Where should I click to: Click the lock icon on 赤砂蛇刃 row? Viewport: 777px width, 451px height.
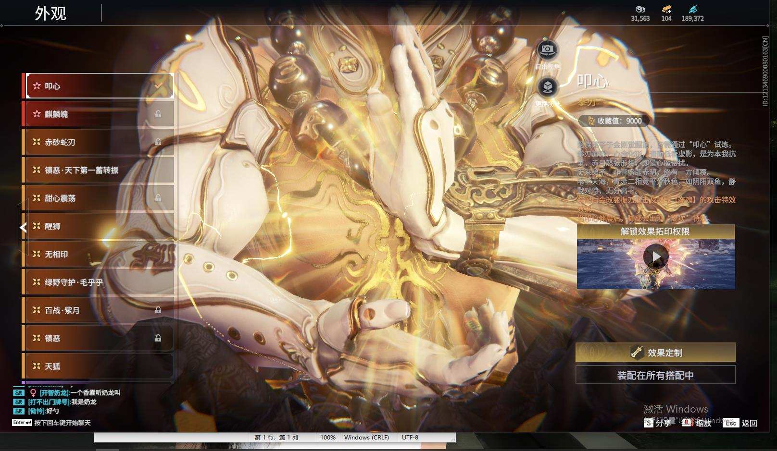pyautogui.click(x=158, y=142)
